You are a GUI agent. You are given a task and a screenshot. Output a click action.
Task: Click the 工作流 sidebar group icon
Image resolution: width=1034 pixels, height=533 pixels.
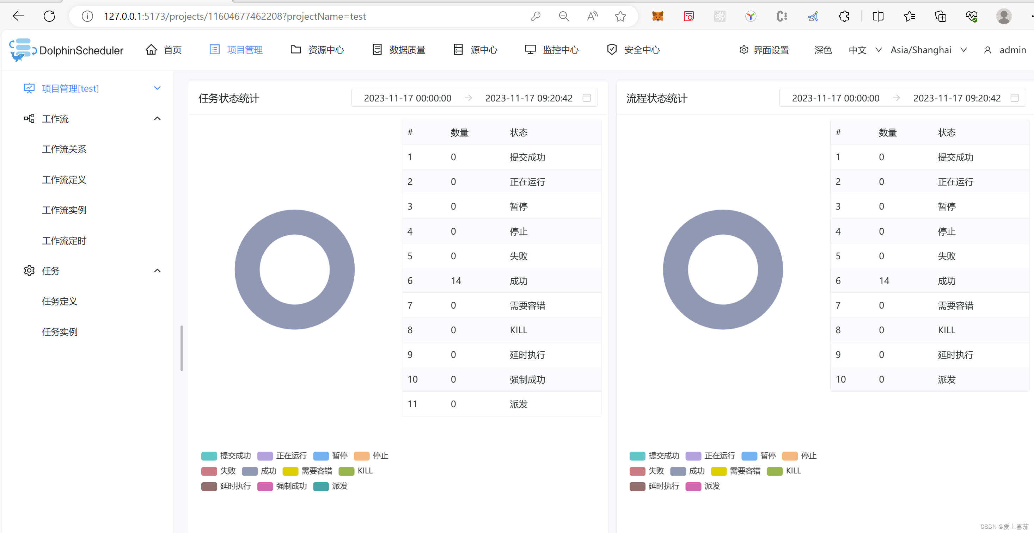pos(29,118)
